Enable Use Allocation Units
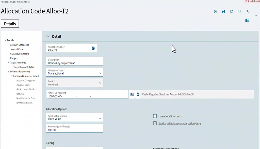The width and height of the screenshot is (260, 149). pos(155,116)
